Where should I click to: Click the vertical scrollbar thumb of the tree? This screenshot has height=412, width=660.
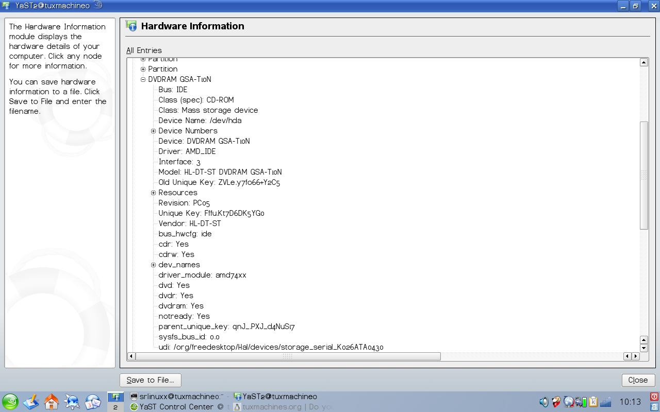point(643,175)
